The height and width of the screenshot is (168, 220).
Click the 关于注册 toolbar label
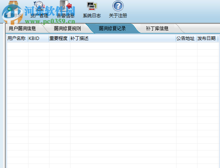[118, 15]
